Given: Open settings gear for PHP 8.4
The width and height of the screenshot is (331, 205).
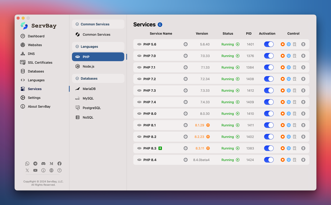Looking at the screenshot, I should click(185, 160).
